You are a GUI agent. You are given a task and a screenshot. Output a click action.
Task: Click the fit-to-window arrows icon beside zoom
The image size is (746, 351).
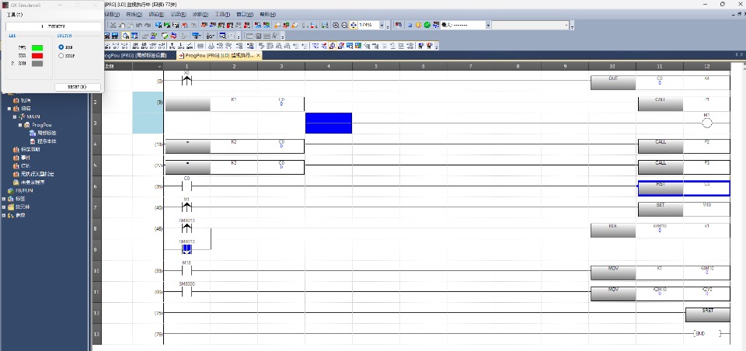click(353, 25)
